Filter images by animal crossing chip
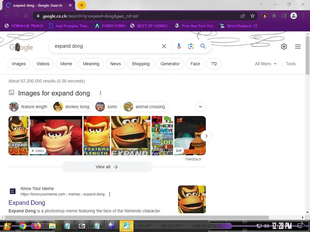The width and height of the screenshot is (310, 232). coord(146,107)
